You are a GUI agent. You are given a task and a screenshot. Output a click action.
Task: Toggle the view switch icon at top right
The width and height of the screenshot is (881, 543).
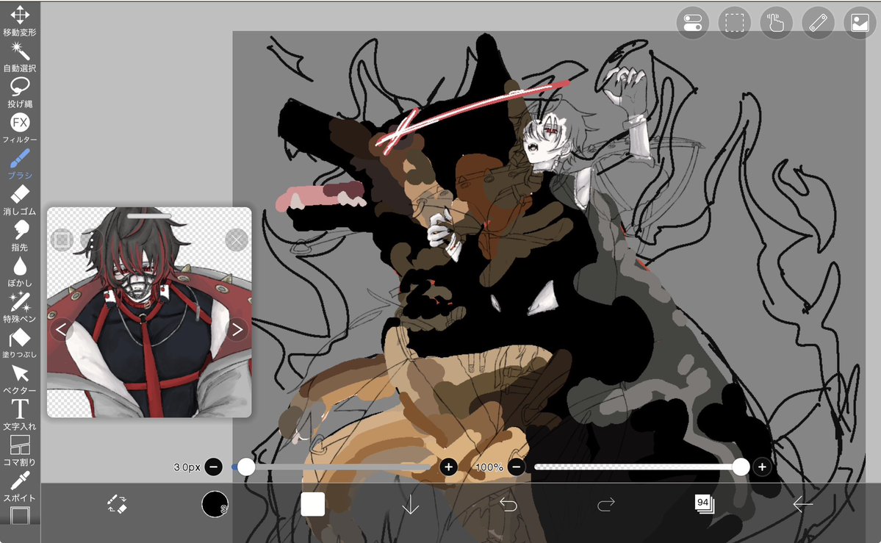[x=693, y=23]
